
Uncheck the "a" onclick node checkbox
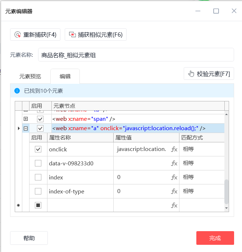pyautogui.click(x=40, y=128)
